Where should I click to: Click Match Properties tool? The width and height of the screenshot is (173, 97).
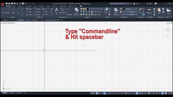116,11
